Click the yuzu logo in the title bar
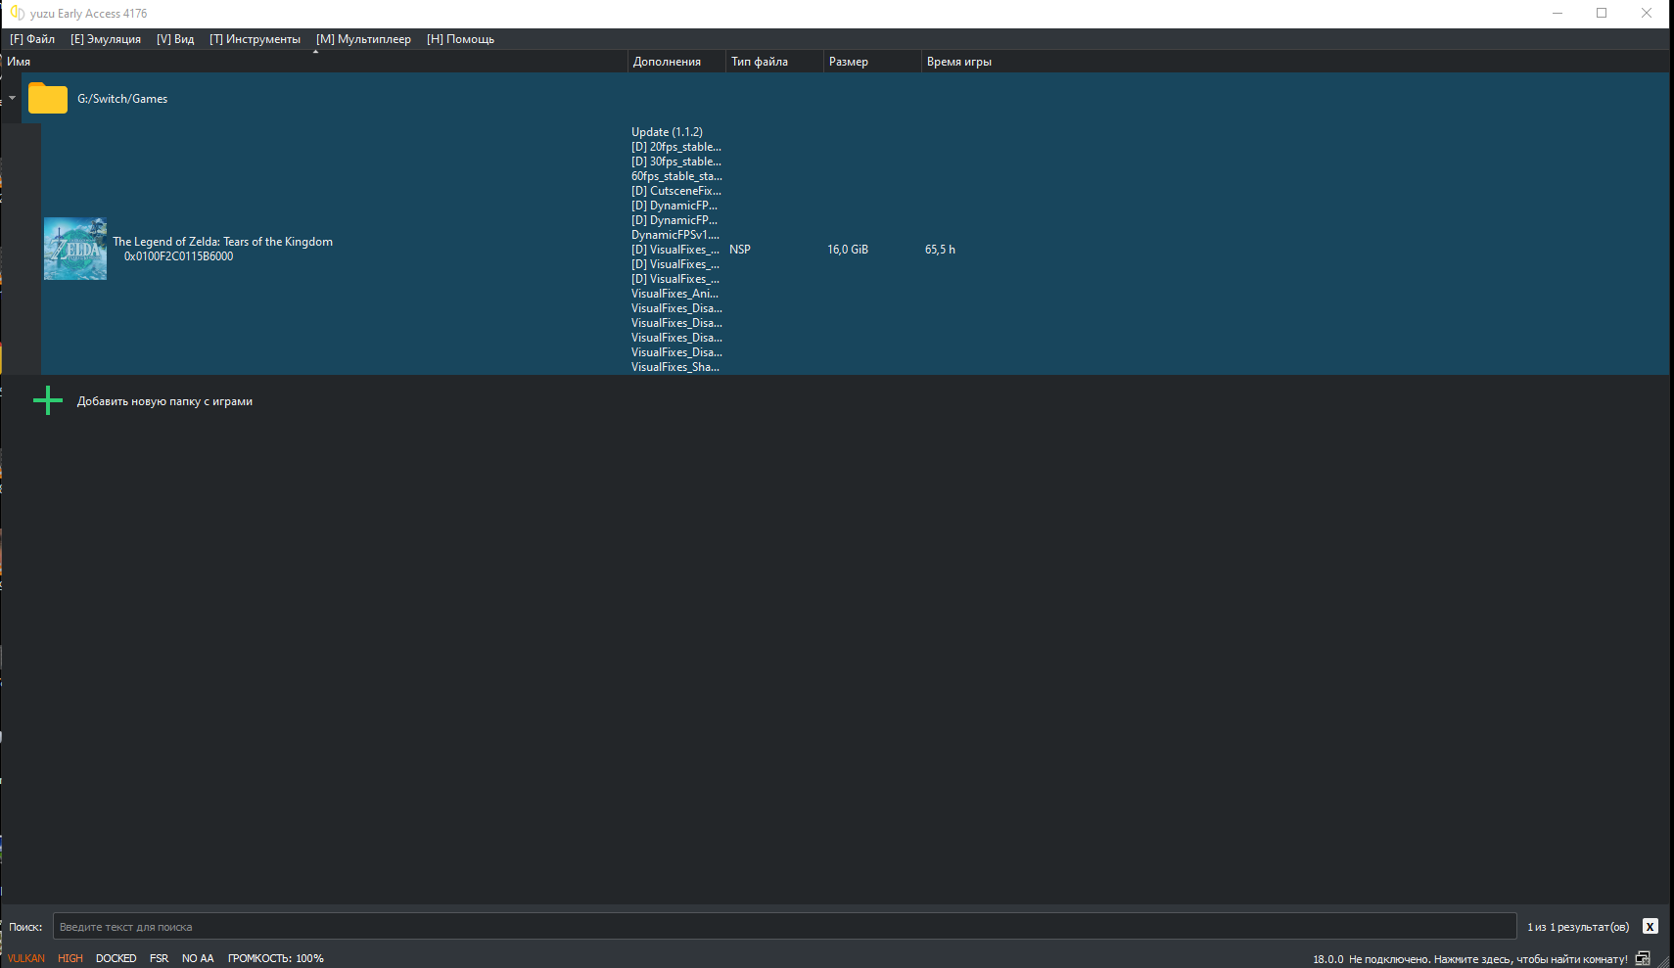The image size is (1674, 968). pos(17,13)
